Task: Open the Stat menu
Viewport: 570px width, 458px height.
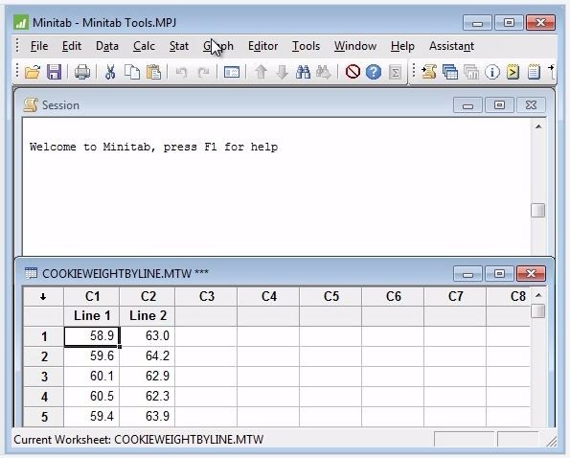Action: (x=179, y=46)
